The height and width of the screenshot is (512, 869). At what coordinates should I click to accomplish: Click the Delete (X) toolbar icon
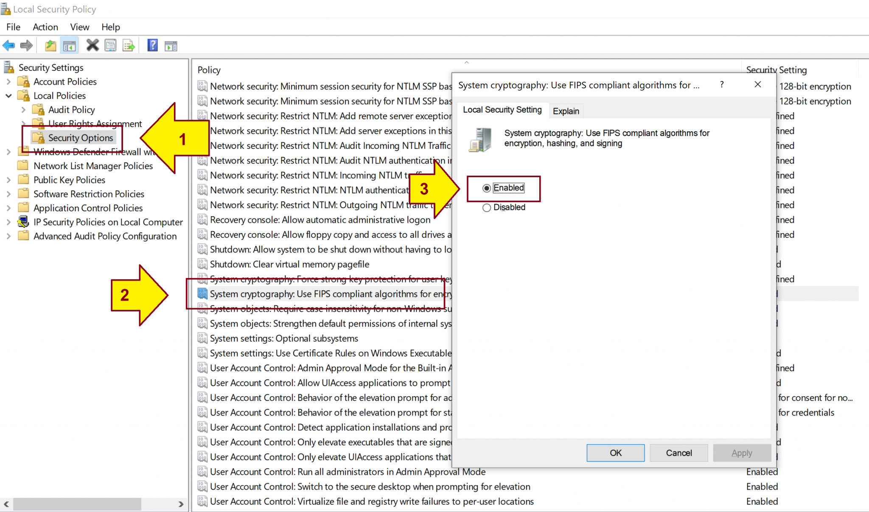pos(93,45)
